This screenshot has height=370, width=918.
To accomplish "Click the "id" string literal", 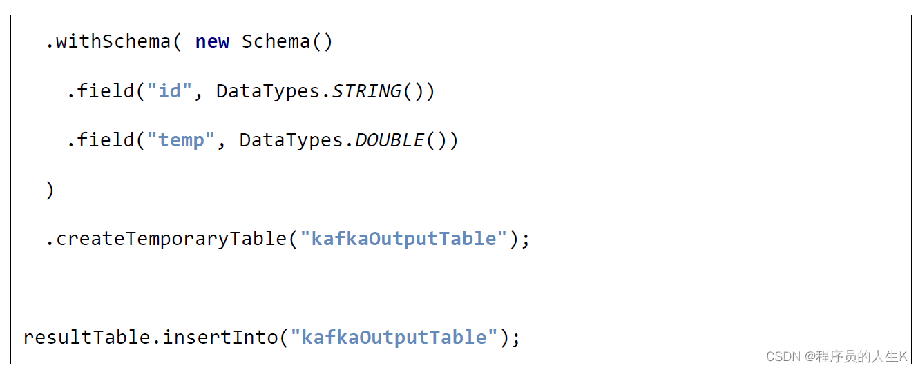I will point(169,91).
